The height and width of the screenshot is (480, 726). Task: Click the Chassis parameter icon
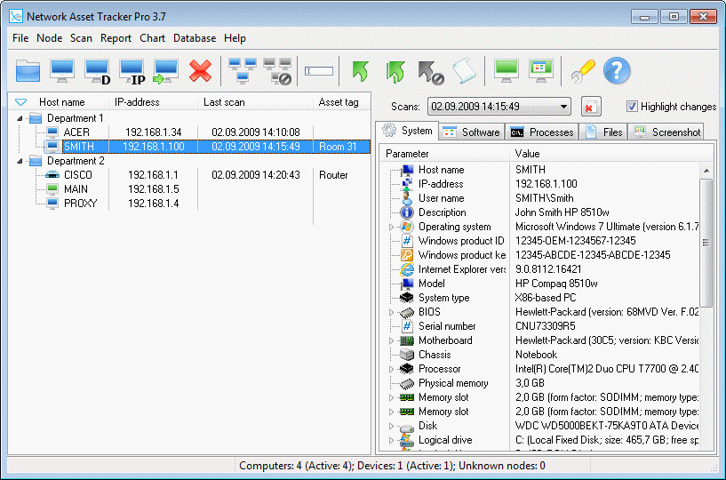pos(406,355)
